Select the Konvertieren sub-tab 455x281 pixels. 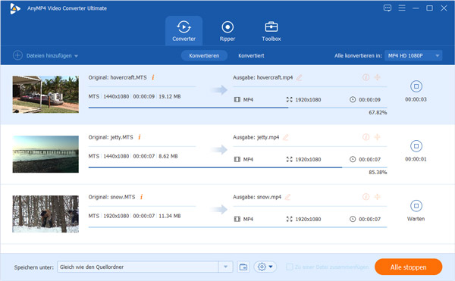pos(204,55)
